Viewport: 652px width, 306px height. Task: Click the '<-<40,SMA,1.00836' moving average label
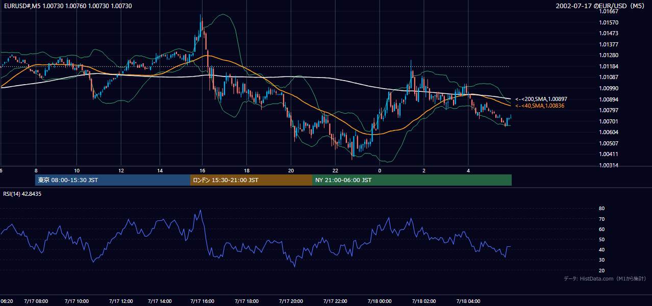[541, 106]
